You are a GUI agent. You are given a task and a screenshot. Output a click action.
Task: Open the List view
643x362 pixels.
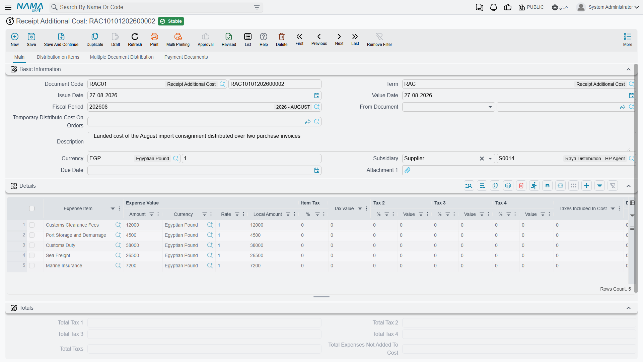click(x=248, y=40)
